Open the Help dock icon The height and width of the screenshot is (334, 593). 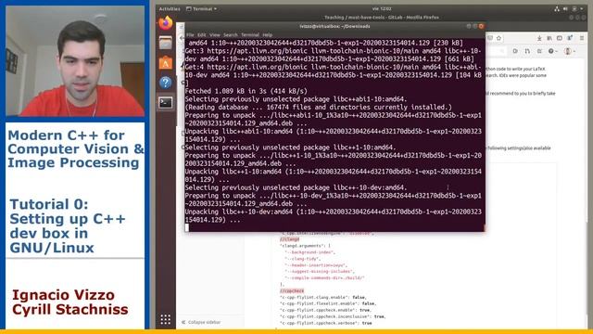pyautogui.click(x=165, y=83)
